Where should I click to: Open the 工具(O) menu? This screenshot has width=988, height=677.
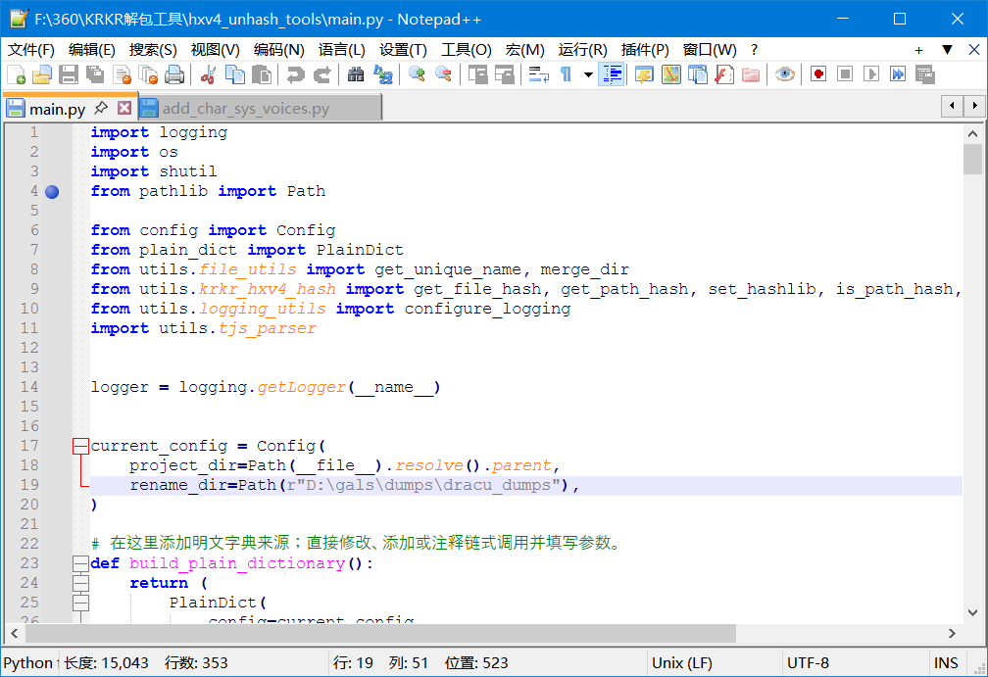pyautogui.click(x=467, y=50)
